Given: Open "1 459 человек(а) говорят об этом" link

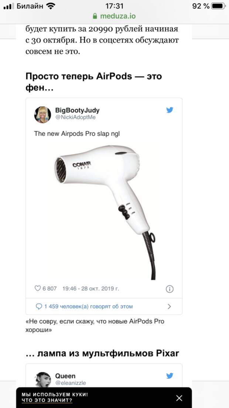Looking at the screenshot, I should [x=89, y=307].
